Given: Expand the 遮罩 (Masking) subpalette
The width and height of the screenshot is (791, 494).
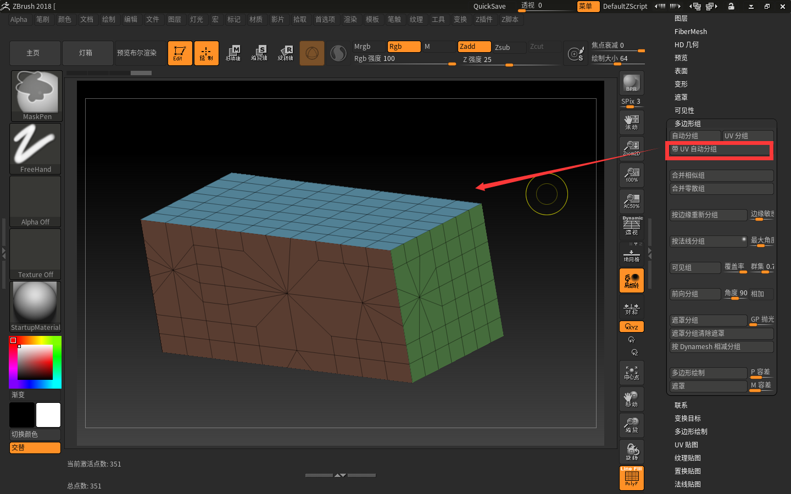Looking at the screenshot, I should click(681, 97).
